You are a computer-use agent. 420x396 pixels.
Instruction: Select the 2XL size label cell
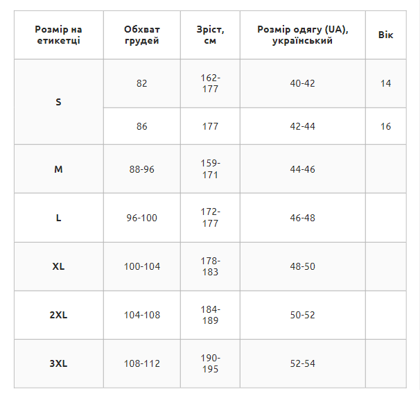pos(59,315)
